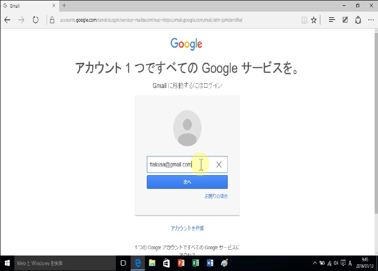
Task: Open File Explorer from taskbar
Action: (x=152, y=263)
